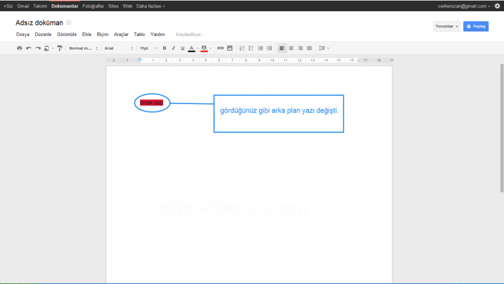The width and height of the screenshot is (504, 284).
Task: Toggle underline formatting
Action: [182, 48]
